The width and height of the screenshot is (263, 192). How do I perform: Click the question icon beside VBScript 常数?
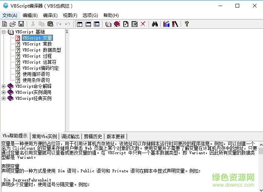point(18,44)
